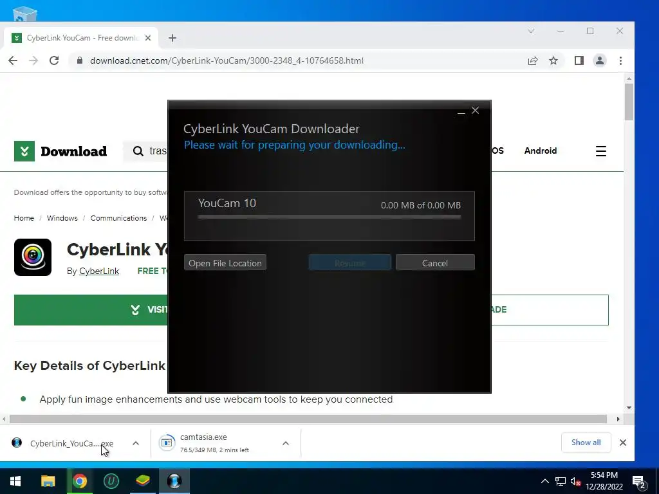The height and width of the screenshot is (494, 659).
Task: Click green U app taskbar icon
Action: pos(111,481)
